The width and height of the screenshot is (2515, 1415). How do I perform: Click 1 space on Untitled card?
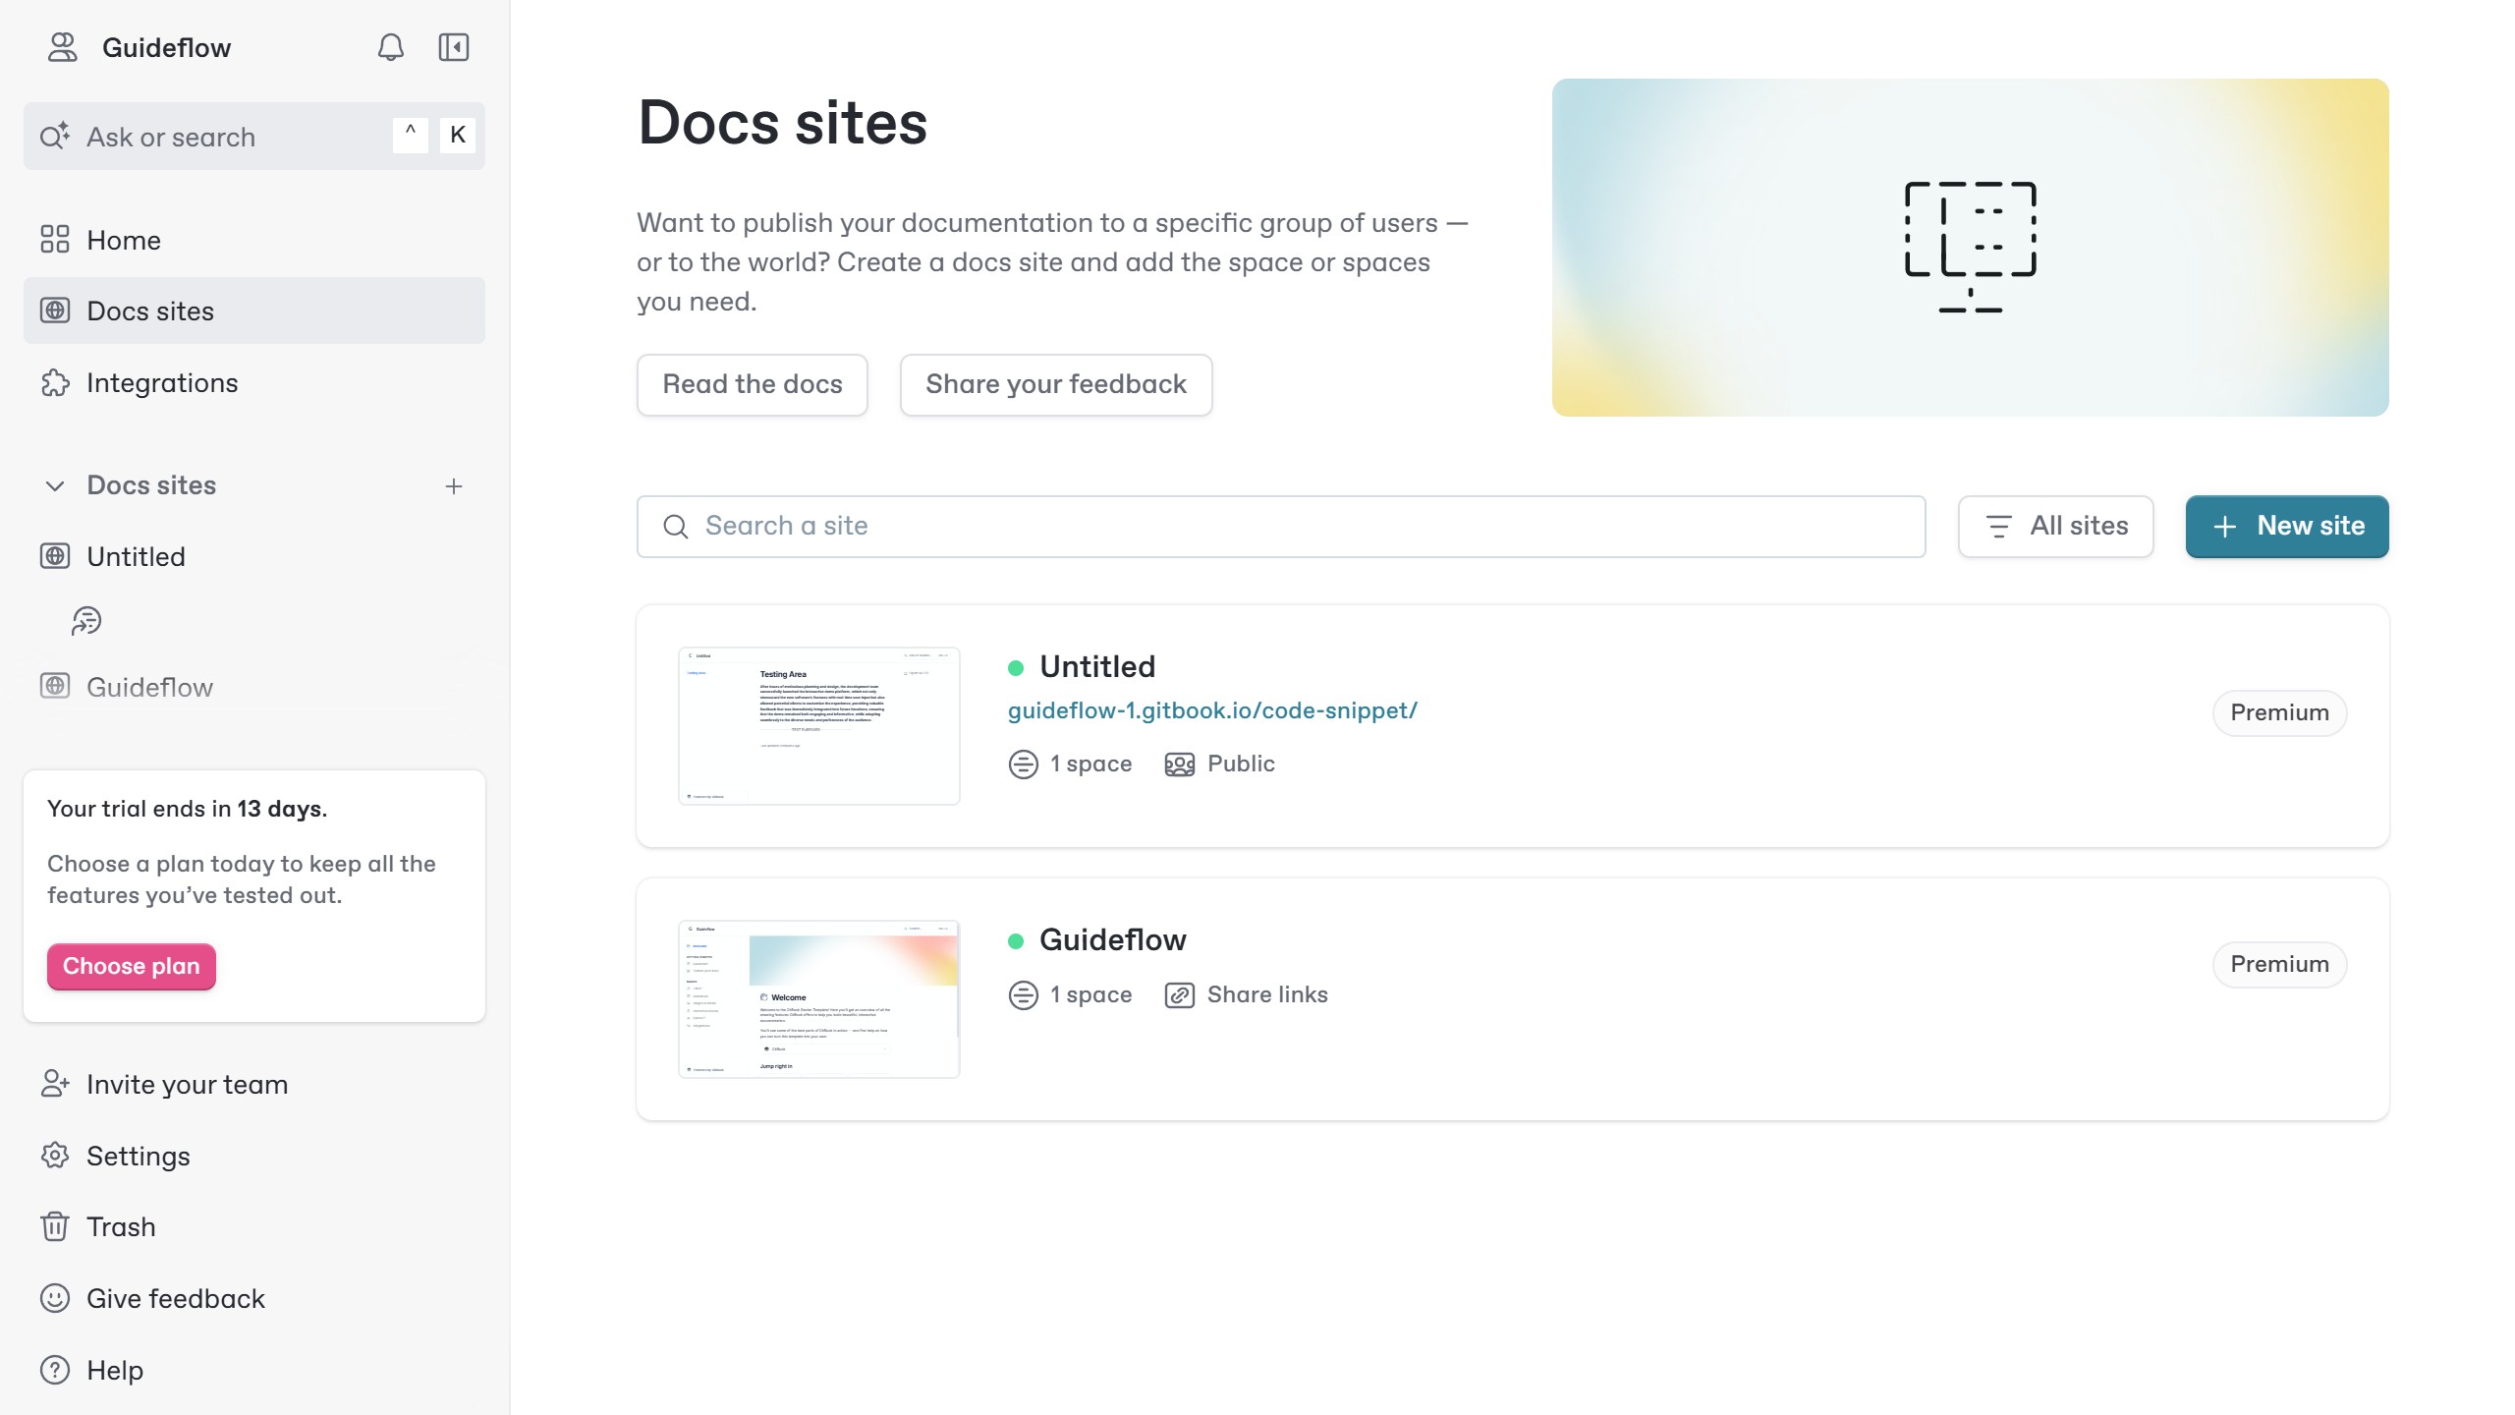pos(1070,764)
